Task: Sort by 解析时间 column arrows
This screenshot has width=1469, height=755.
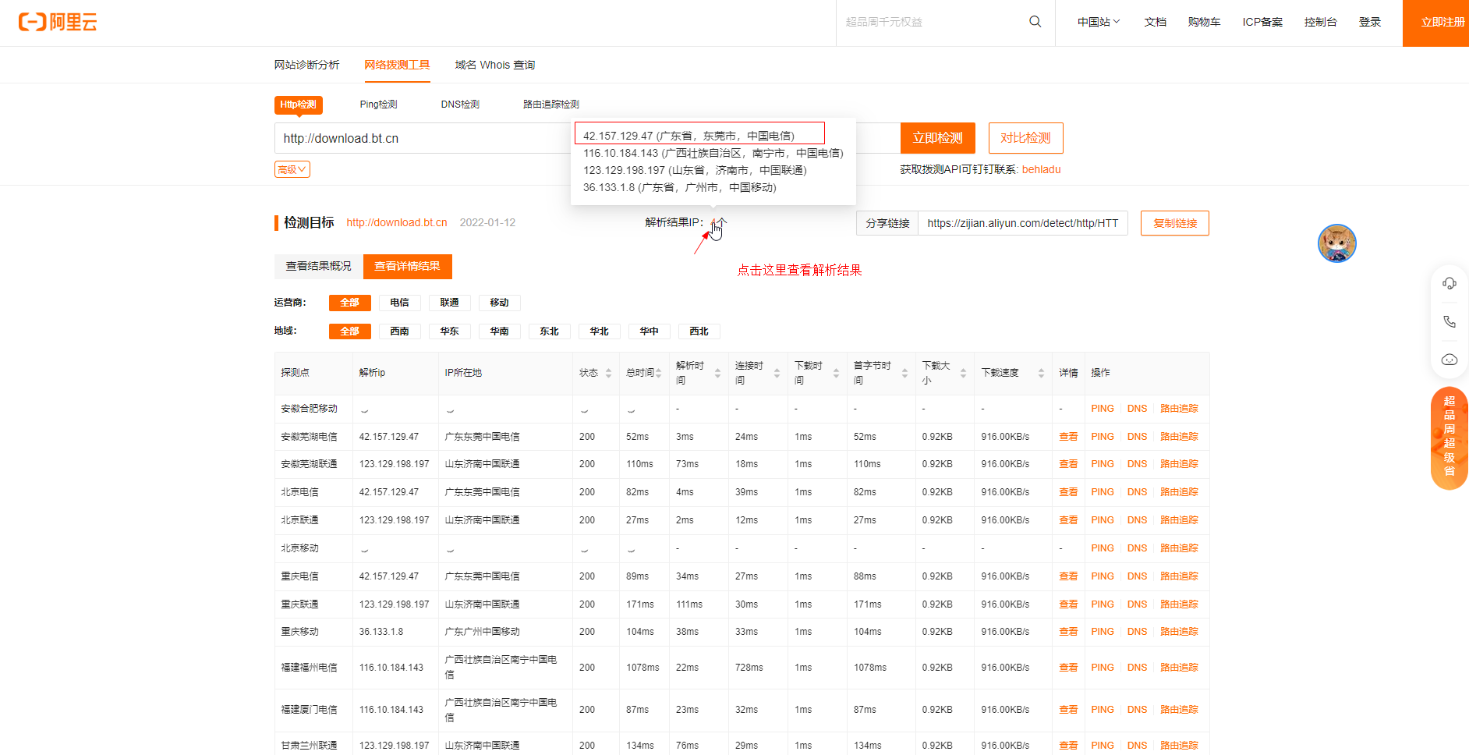Action: point(717,373)
